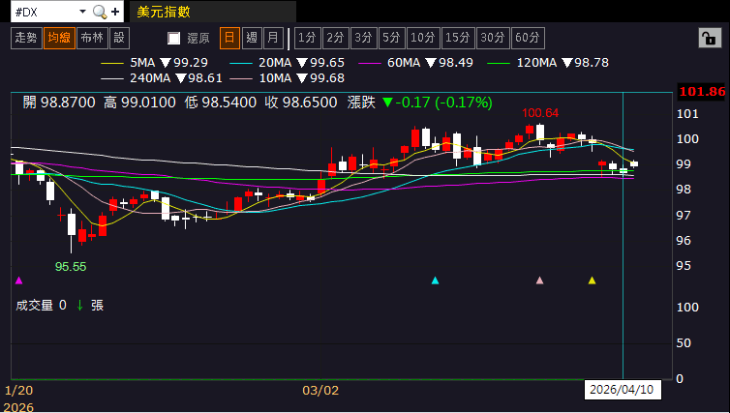Click the 60MA magenta legend line

pyautogui.click(x=370, y=63)
